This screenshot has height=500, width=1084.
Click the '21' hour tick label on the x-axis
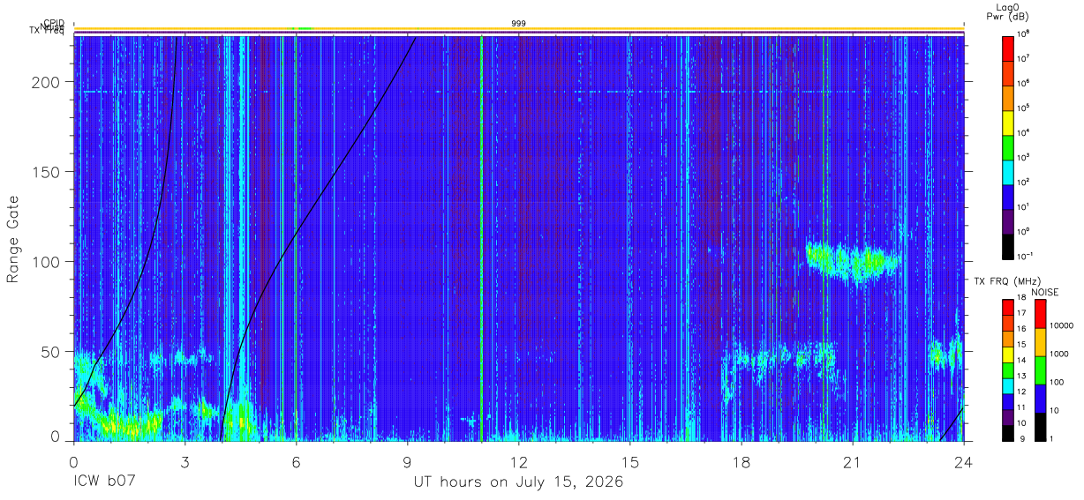853,462
